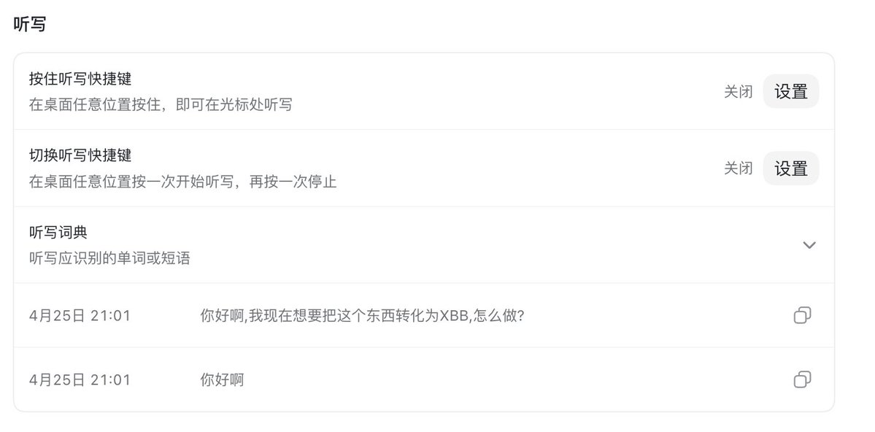The image size is (875, 432).
Task: Expand the 听写词典 chevron arrow
Action: [x=809, y=245]
